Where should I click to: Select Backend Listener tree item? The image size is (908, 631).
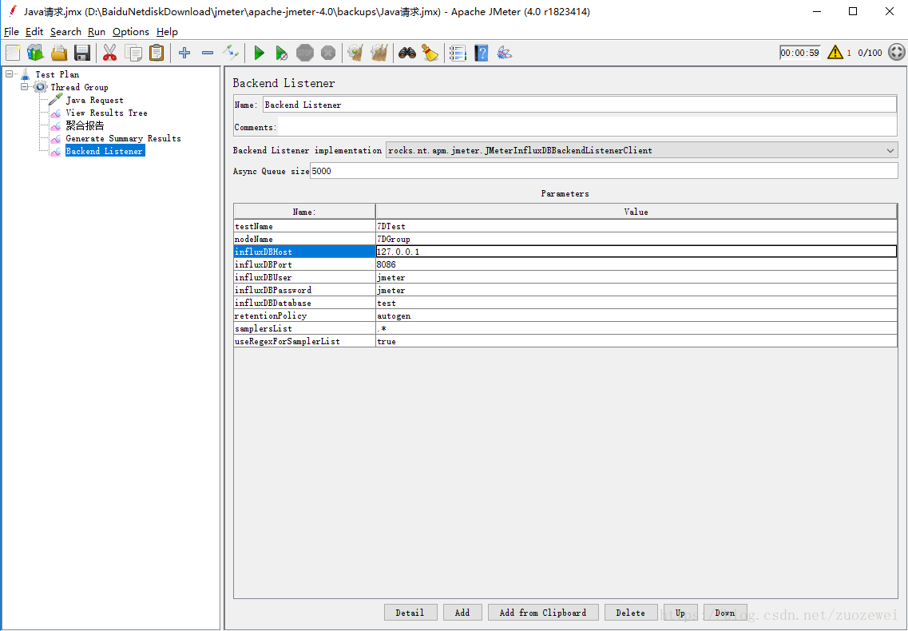point(105,151)
